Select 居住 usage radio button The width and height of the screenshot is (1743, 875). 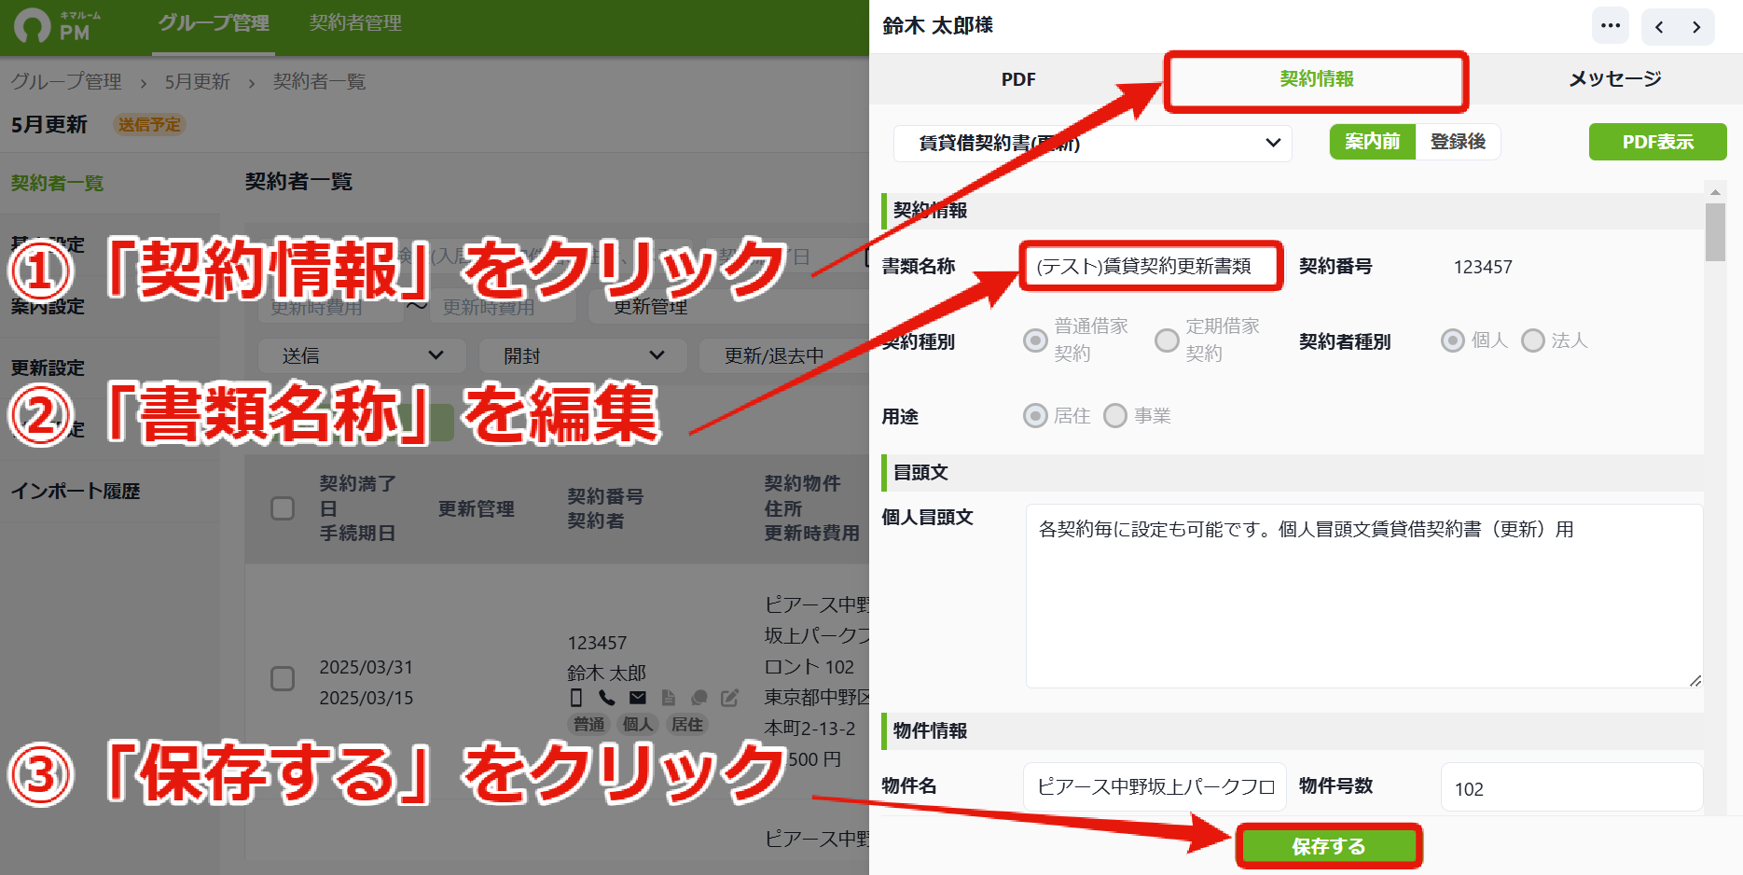pos(1035,415)
